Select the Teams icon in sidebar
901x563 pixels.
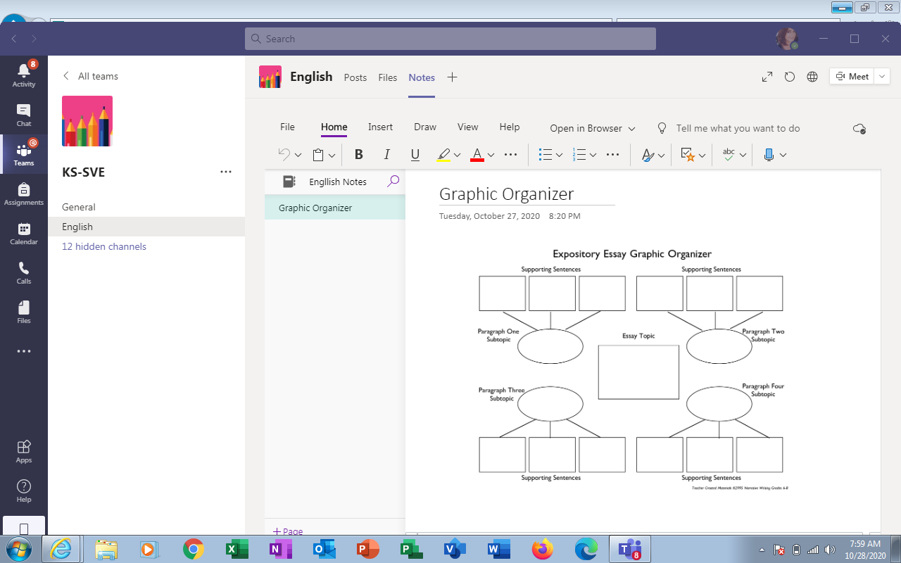[24, 154]
